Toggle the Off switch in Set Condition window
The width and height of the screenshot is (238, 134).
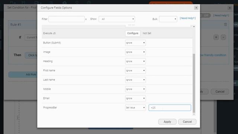coord(205,16)
